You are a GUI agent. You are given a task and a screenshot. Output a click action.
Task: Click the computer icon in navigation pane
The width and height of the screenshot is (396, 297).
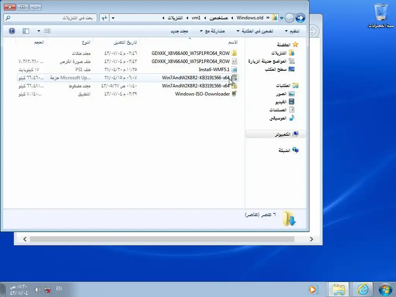tap(295, 134)
